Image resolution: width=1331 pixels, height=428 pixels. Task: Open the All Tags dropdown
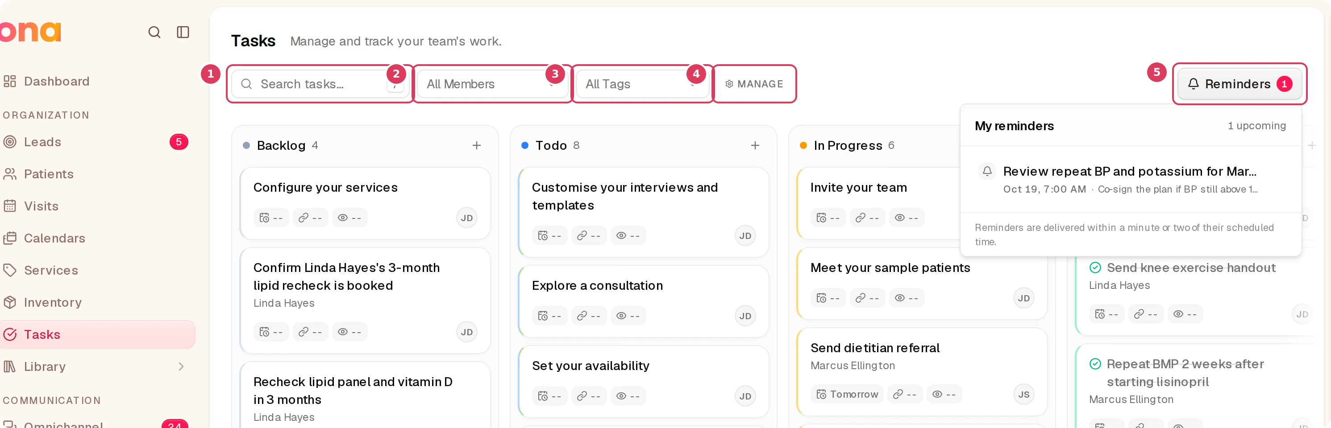tap(642, 84)
